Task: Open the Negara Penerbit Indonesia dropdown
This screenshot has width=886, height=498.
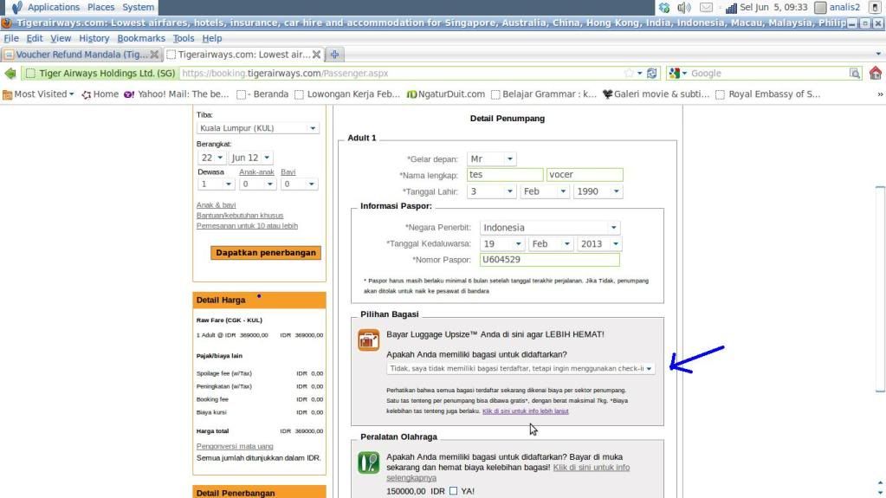Action: pos(550,228)
